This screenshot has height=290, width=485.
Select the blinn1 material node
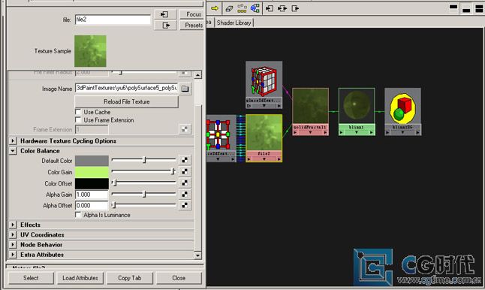[x=357, y=111]
